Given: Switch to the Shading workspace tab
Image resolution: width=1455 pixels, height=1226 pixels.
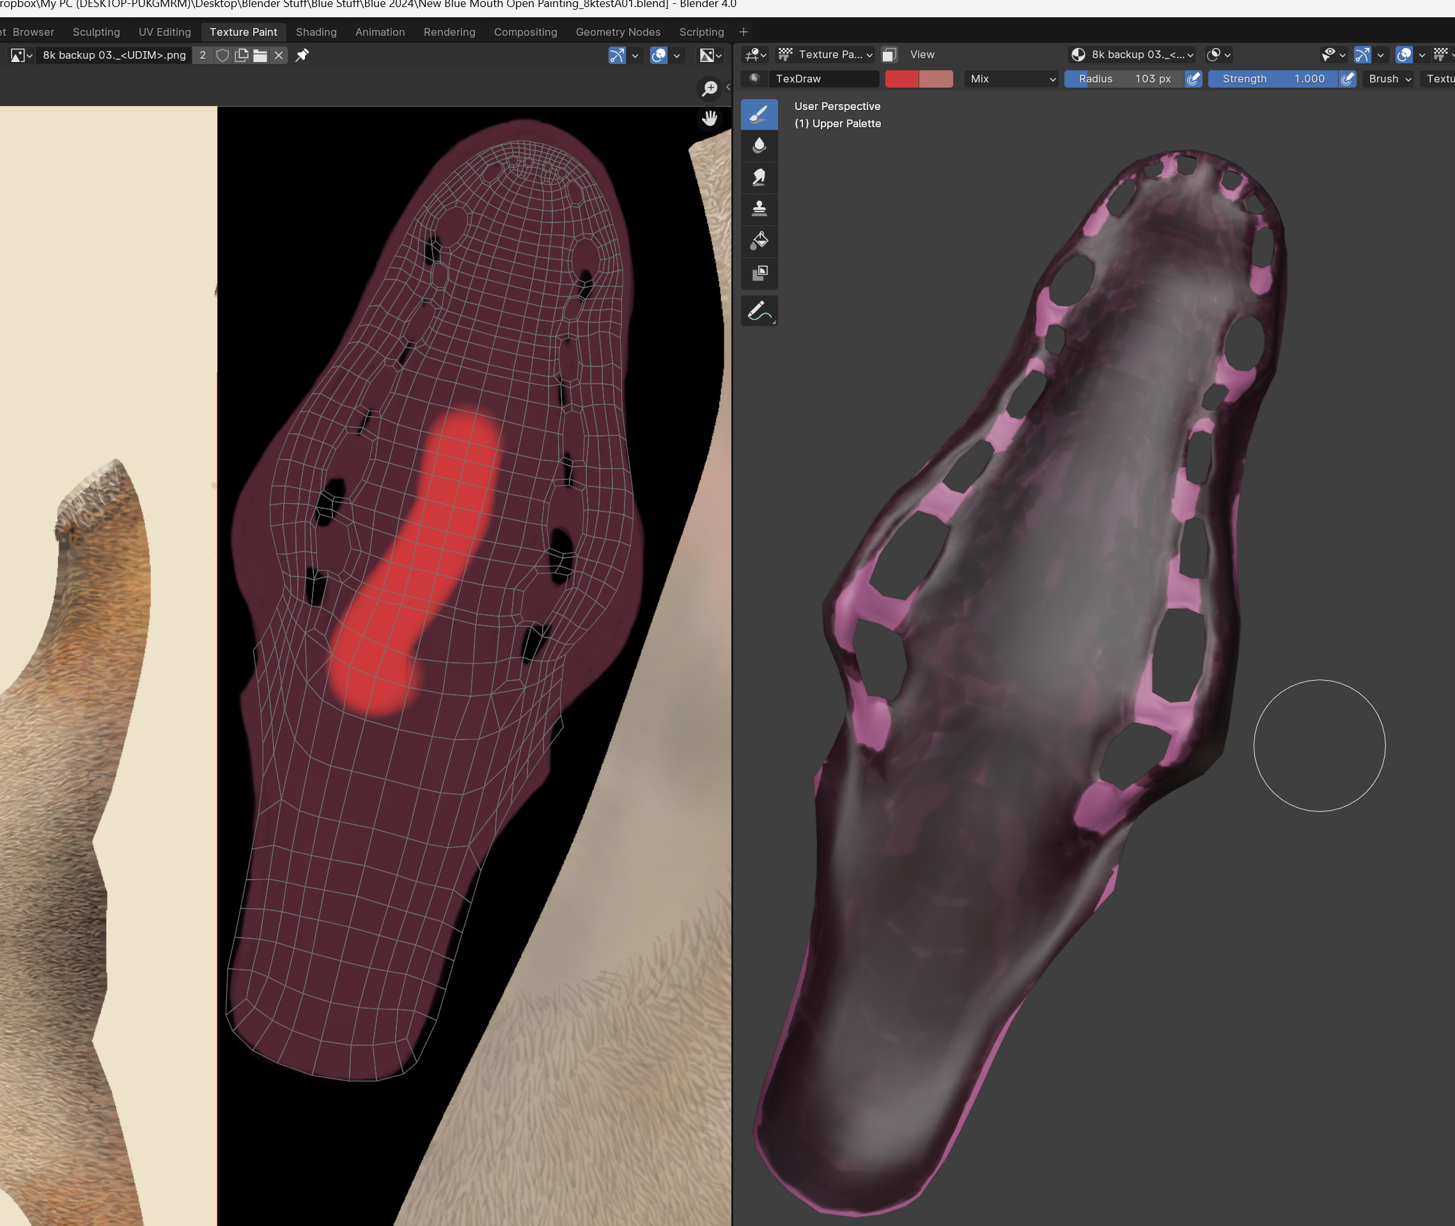Looking at the screenshot, I should pos(316,32).
